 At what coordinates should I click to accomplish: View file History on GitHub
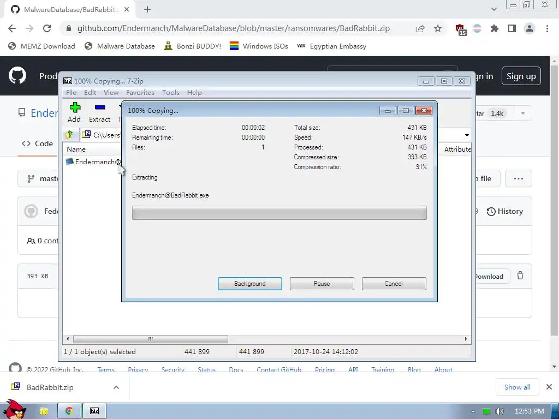click(505, 211)
